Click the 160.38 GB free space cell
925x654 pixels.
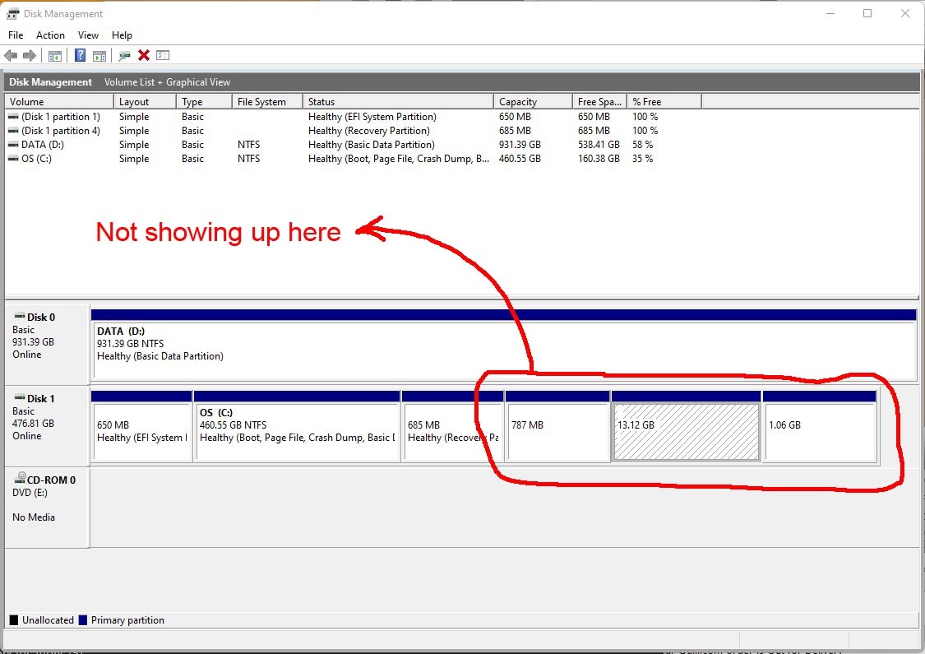[599, 159]
